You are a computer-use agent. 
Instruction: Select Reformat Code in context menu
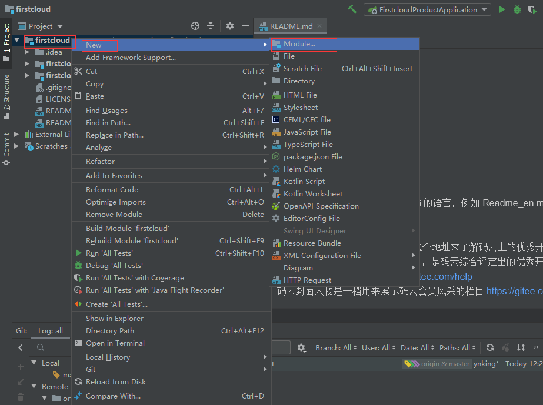point(171,190)
